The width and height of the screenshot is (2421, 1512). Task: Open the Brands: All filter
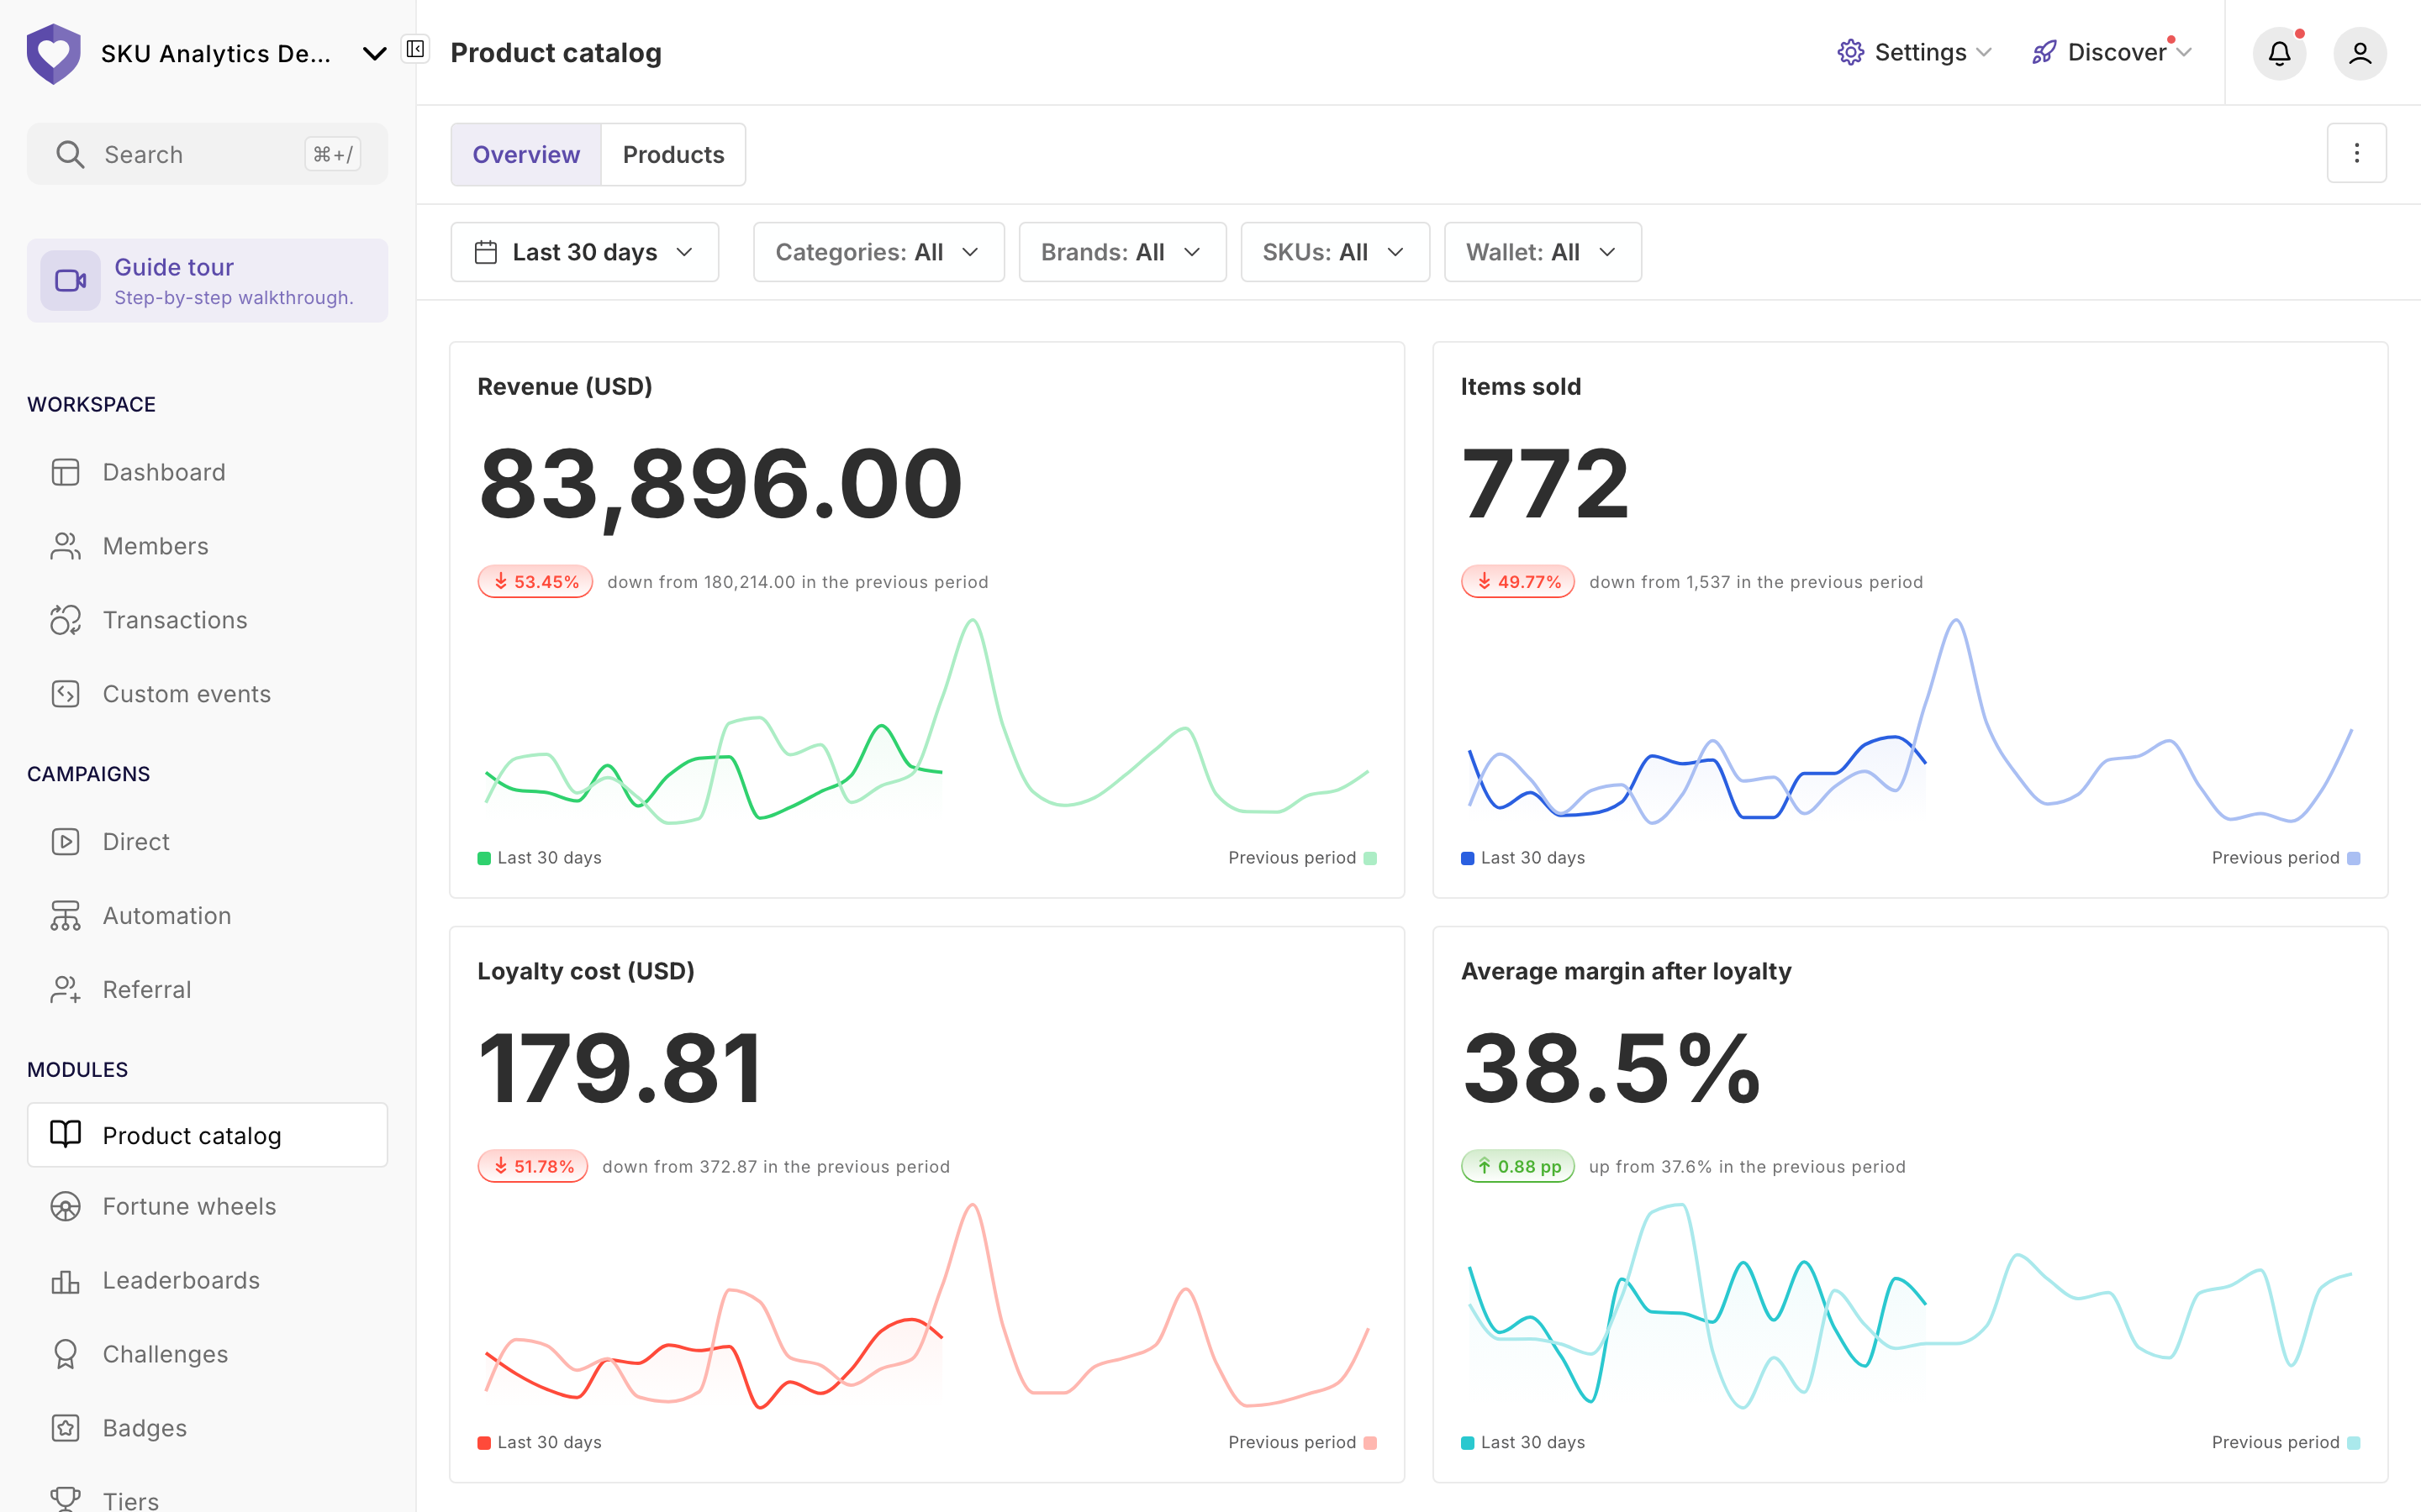[1122, 252]
